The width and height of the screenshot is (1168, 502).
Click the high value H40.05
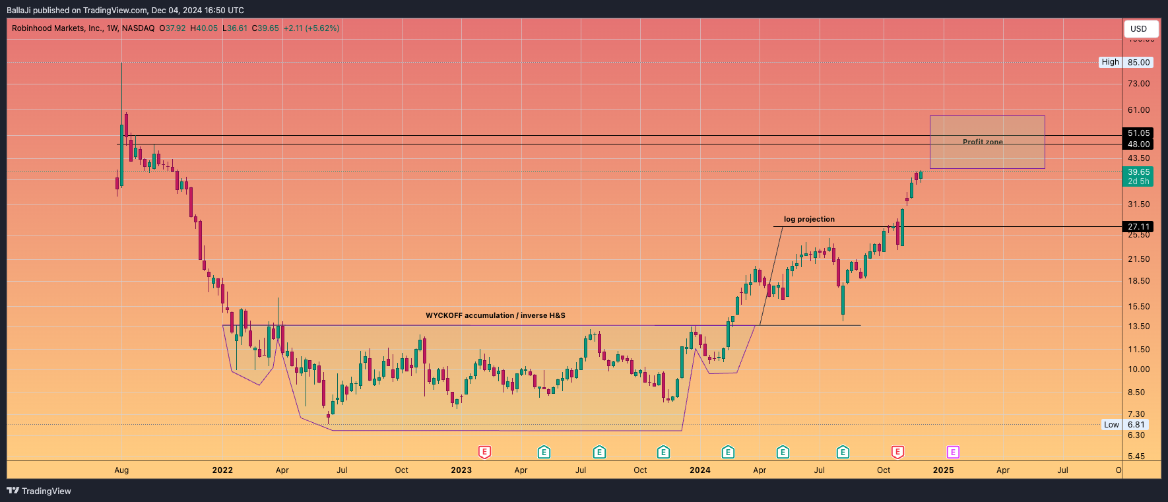(x=203, y=28)
